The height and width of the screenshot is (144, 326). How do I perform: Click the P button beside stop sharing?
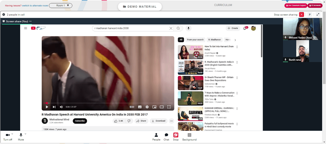click(x=310, y=15)
